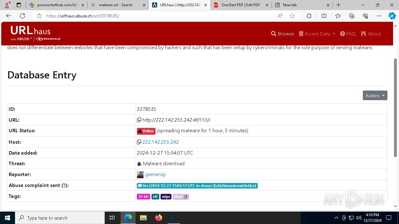
Task: Click the geenensp reporter avatar
Action: (140, 175)
